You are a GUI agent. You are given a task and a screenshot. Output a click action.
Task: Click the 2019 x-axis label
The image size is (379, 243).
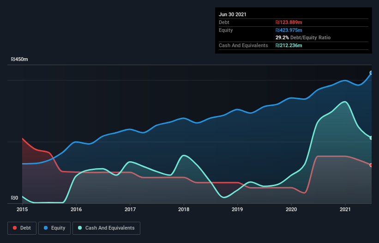click(x=237, y=209)
